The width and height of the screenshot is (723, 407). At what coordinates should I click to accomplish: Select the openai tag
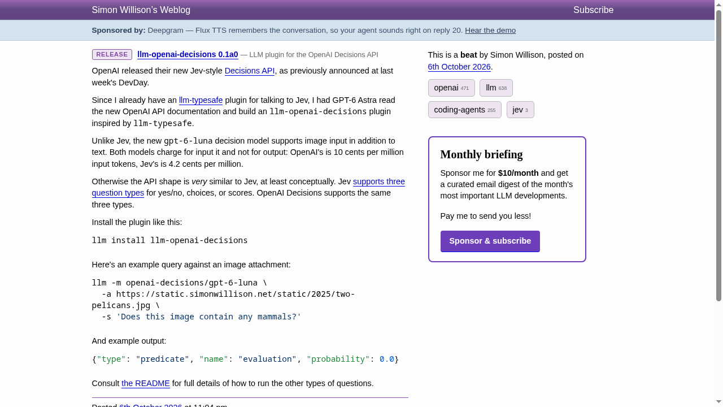pyautogui.click(x=451, y=88)
